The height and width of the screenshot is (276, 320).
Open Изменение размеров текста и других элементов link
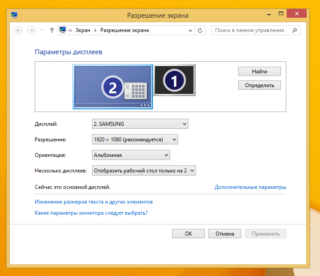[94, 202]
